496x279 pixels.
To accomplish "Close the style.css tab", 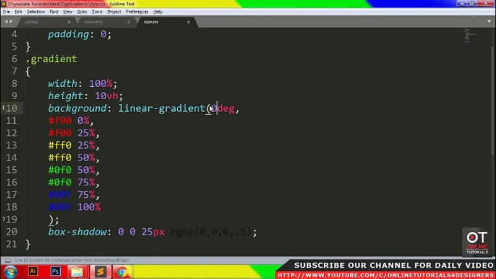I will coord(188,22).
